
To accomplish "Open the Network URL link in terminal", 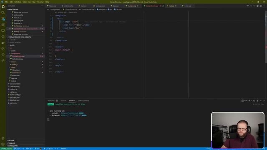I will click(74, 115).
